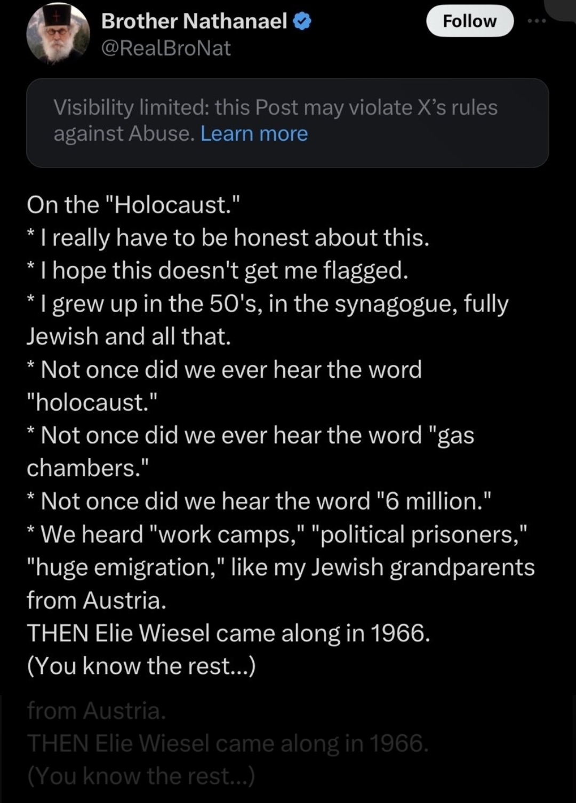The height and width of the screenshot is (803, 576).
Task: Click the bright '(You know the rest...)' line
Action: (x=141, y=666)
